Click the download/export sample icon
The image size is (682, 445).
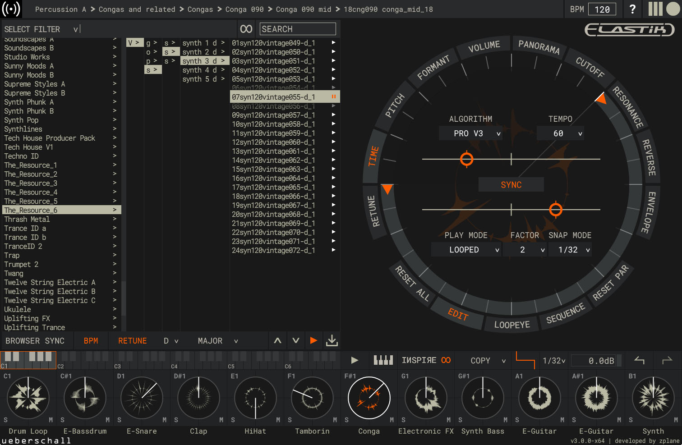tap(332, 340)
